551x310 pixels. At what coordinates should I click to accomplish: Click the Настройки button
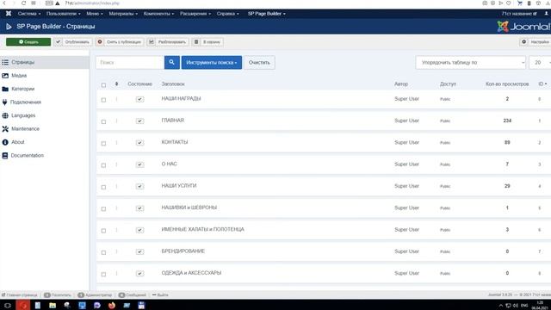(x=536, y=42)
